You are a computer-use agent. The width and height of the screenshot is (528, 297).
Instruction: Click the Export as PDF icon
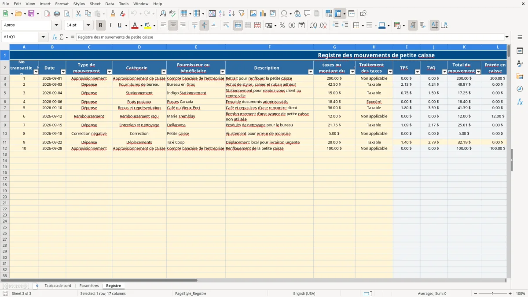(47, 14)
